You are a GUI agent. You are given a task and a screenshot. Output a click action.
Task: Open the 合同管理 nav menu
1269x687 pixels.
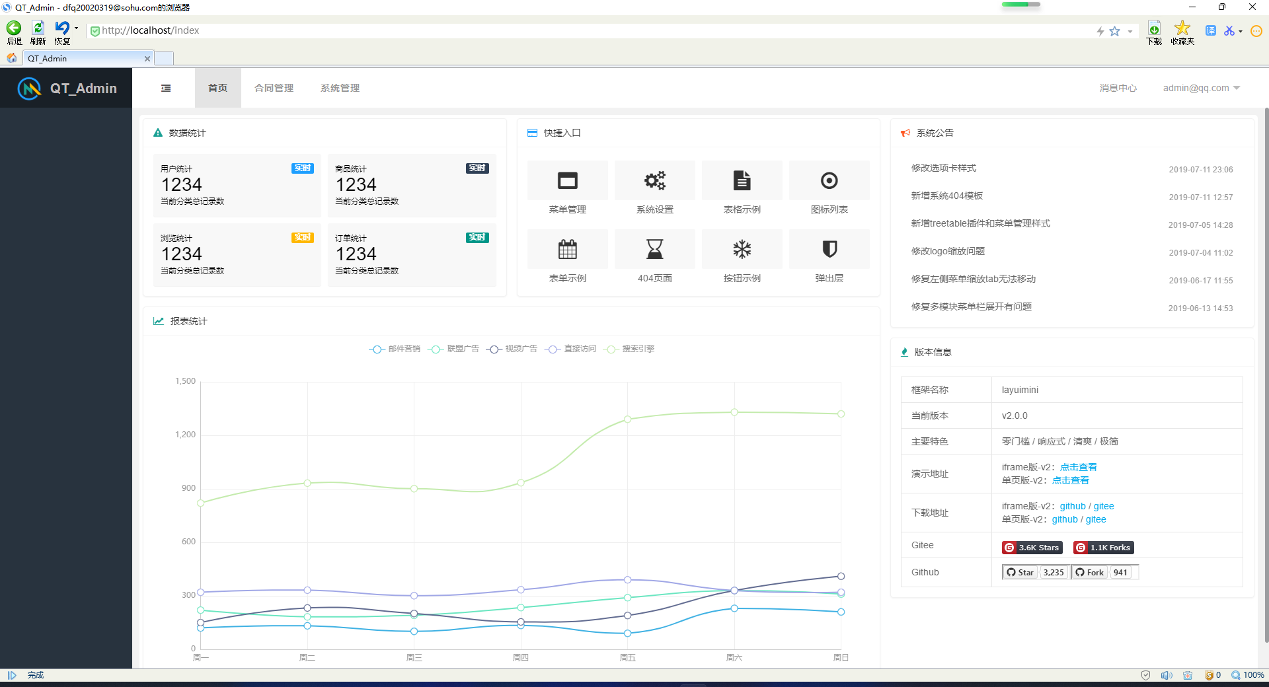click(x=274, y=88)
